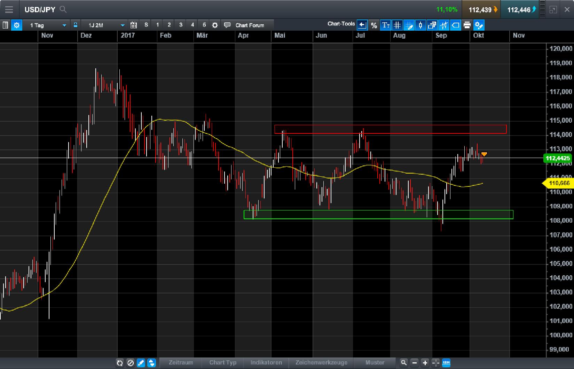Toggle the grid lines button
574x369 pixels.
click(397, 25)
